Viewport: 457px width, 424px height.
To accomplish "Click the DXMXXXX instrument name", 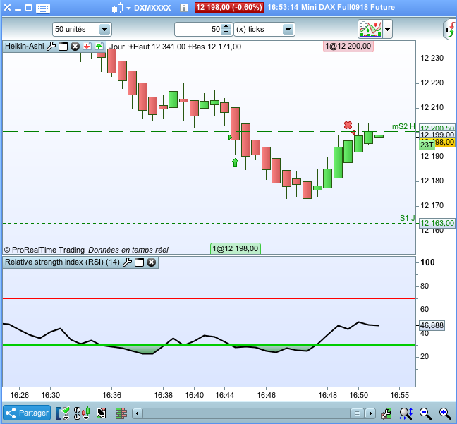I will (152, 8).
